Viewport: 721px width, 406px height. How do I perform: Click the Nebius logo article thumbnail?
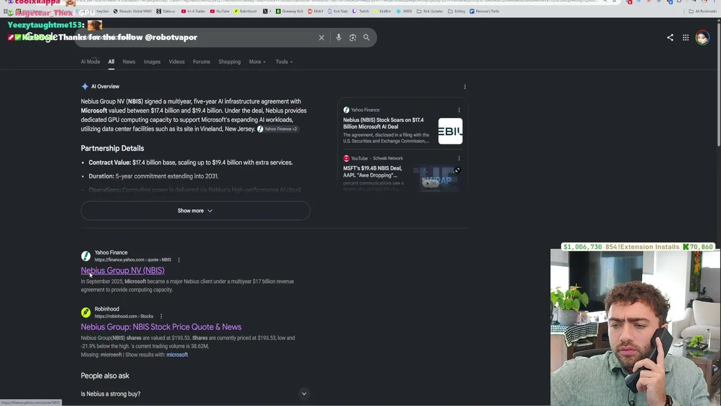point(450,131)
